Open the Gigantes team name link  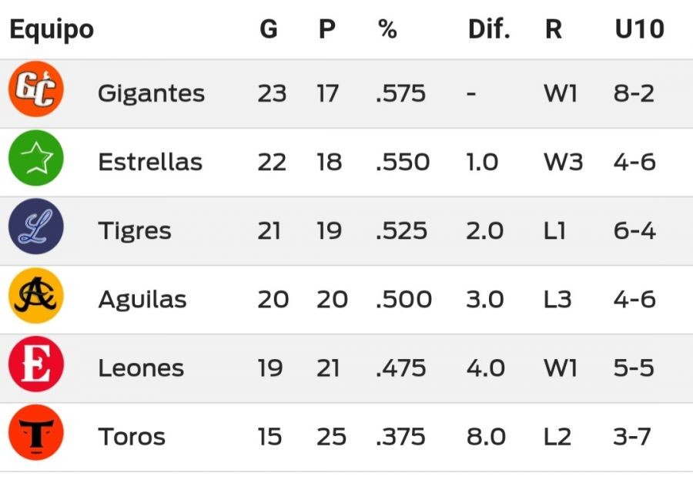[x=151, y=94]
